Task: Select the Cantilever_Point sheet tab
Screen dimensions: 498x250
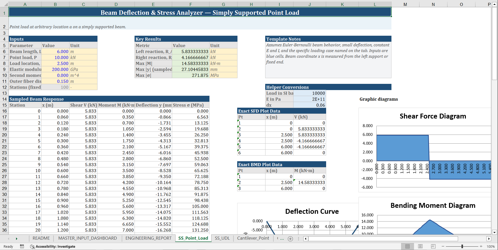Action: (253, 238)
